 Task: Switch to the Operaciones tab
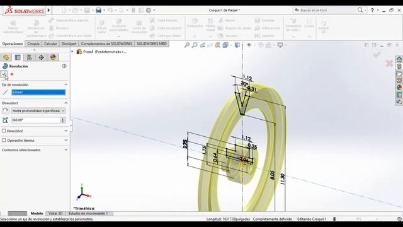[13, 44]
